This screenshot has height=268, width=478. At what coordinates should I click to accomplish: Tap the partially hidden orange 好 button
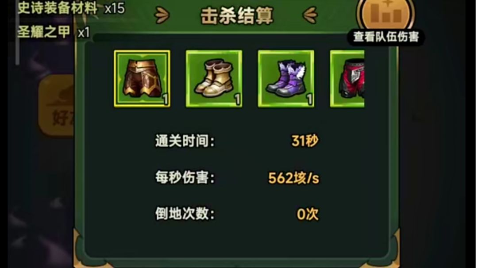56,105
